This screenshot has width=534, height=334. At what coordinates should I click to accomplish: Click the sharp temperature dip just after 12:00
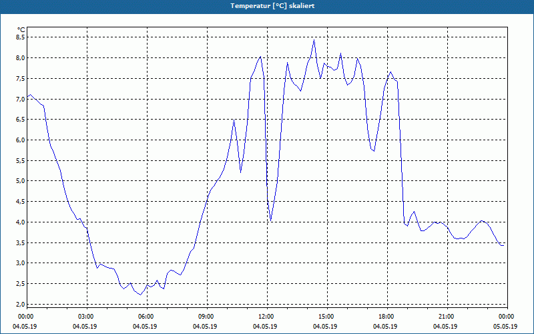pyautogui.click(x=271, y=220)
